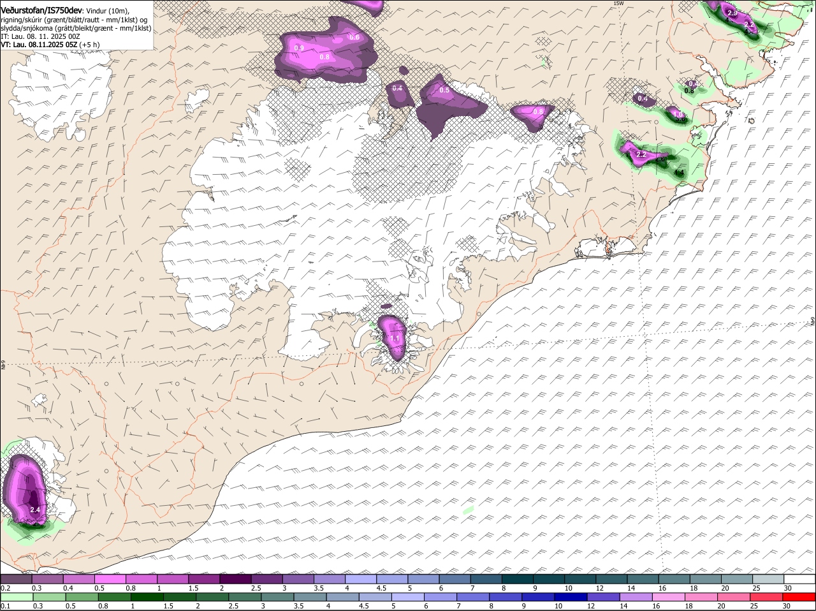The width and height of the screenshot is (816, 611).
Task: Click the 1.1 value on the southern glacier
Action: 395,339
